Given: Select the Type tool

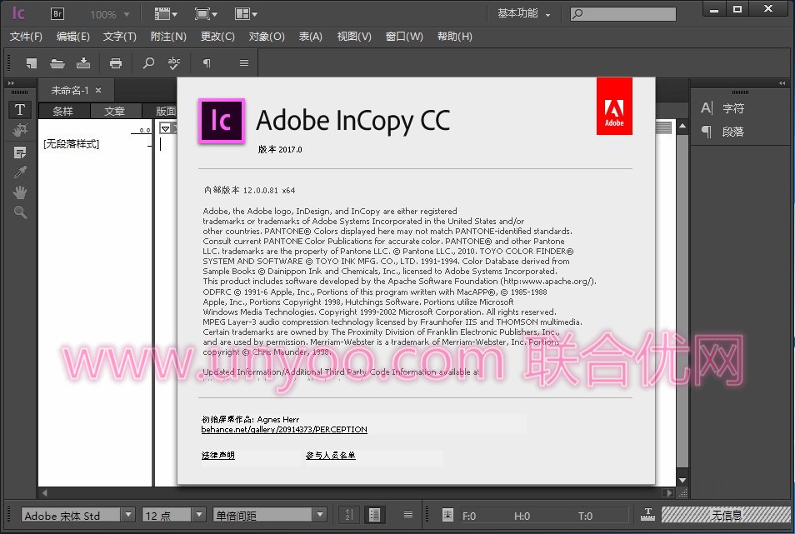Looking at the screenshot, I should (20, 109).
